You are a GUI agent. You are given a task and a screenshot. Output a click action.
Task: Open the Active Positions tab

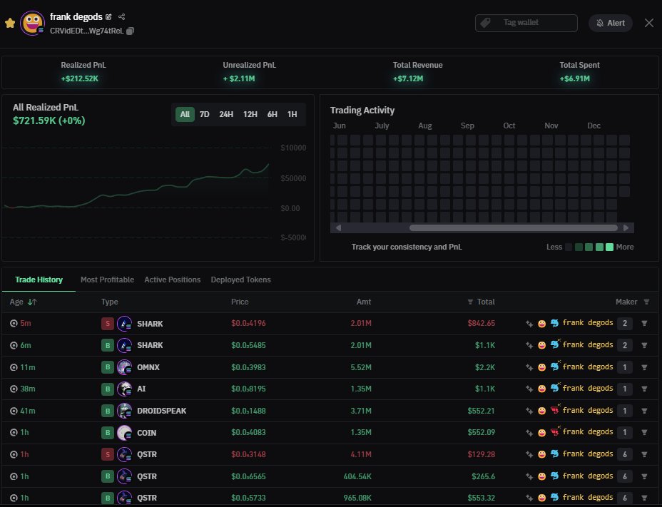[172, 280]
